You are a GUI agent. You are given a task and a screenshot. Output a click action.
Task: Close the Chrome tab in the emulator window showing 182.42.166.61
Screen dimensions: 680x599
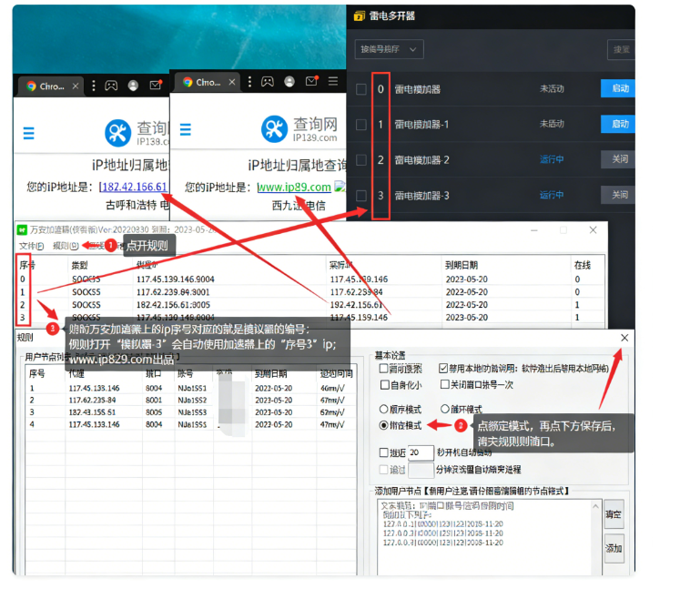coord(76,86)
